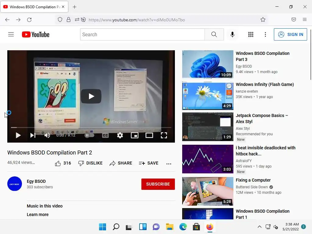Screen dimensions: 312x234
Task: Open Windows Start menu
Action: (102, 227)
